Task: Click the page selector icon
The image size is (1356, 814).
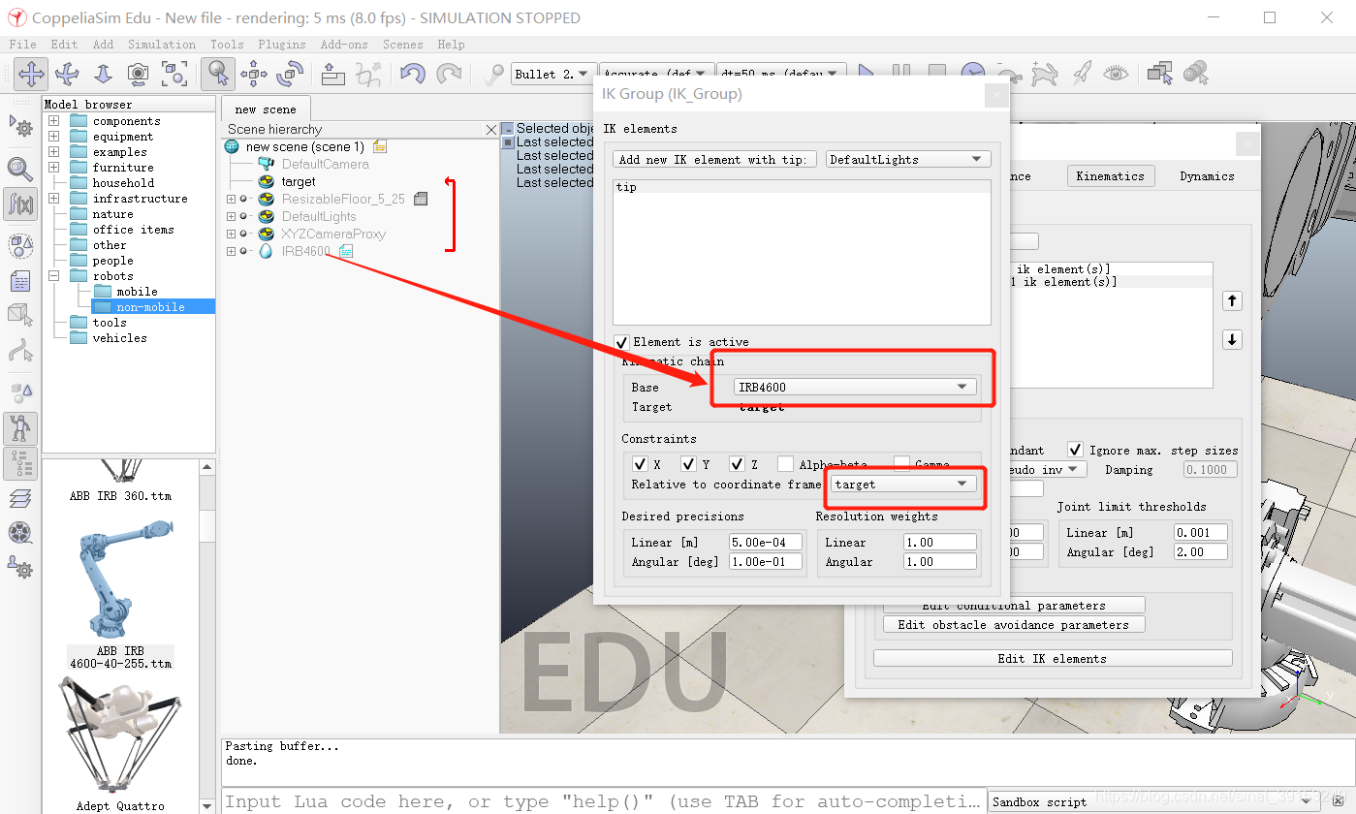Action: (1159, 74)
